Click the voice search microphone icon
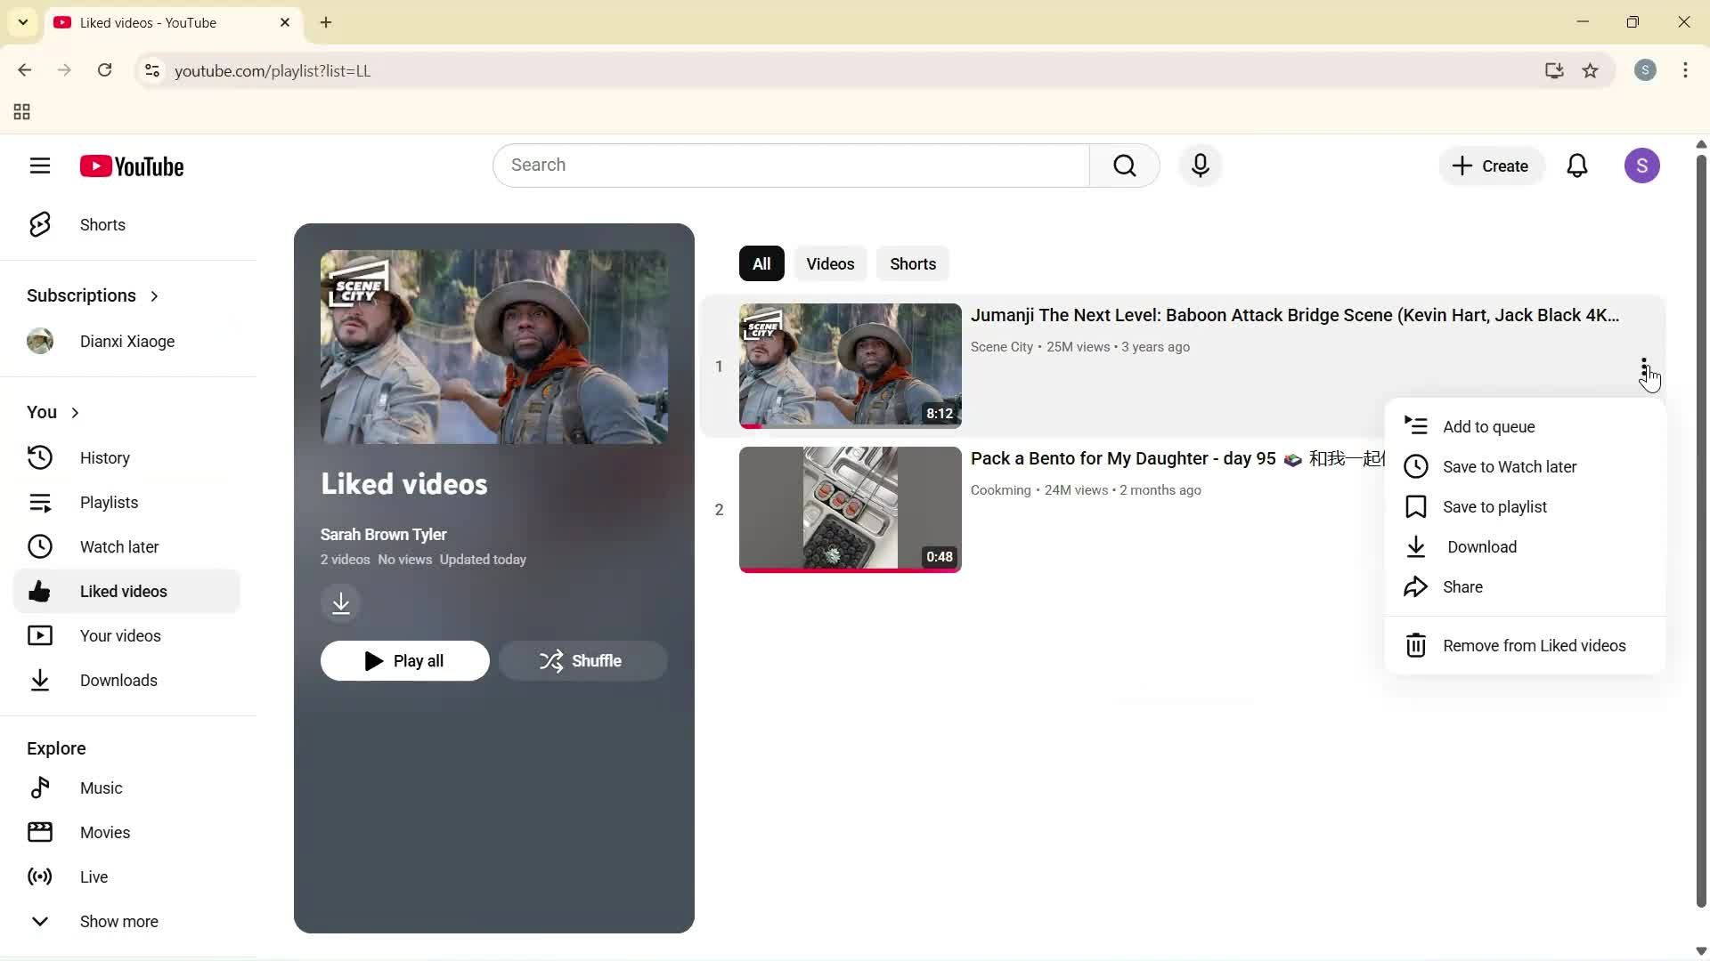The width and height of the screenshot is (1710, 961). click(x=1201, y=166)
